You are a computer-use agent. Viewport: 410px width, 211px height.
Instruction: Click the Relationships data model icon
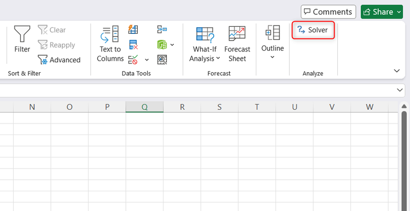tap(162, 45)
